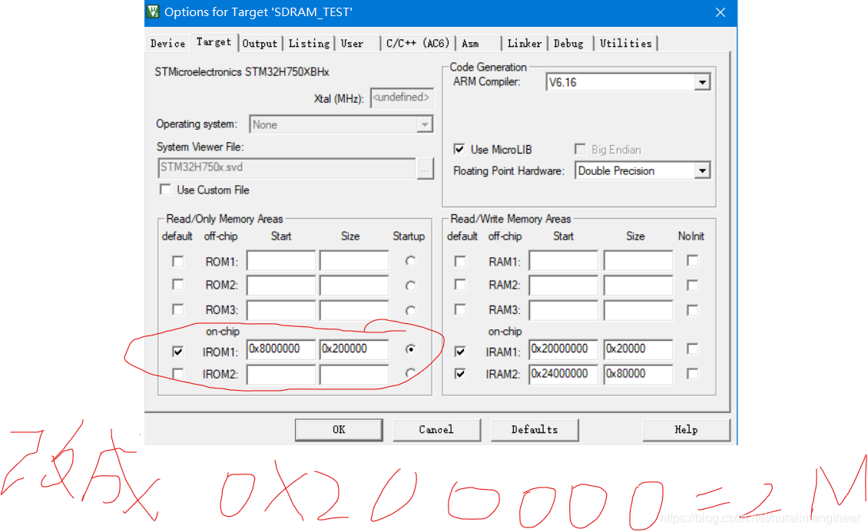Edit the IROM1 Size value 0x200000
The image size is (868, 532).
(x=354, y=349)
